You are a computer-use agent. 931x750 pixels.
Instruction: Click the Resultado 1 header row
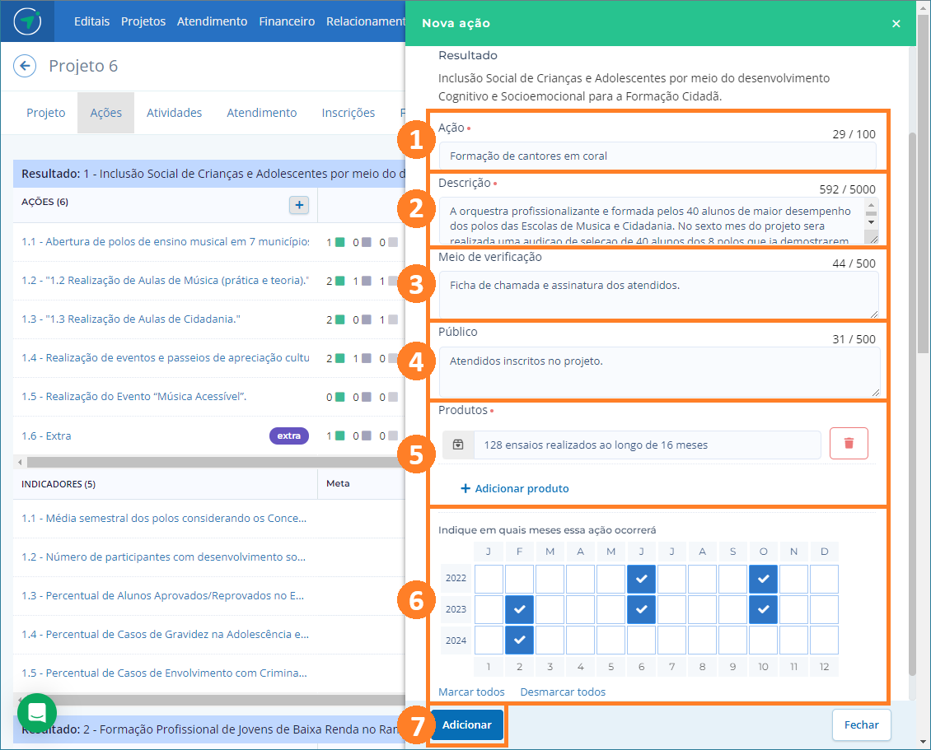click(x=209, y=174)
